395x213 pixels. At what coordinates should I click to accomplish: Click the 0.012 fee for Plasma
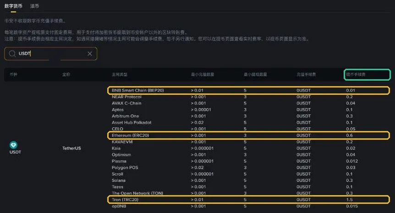pos(351,161)
